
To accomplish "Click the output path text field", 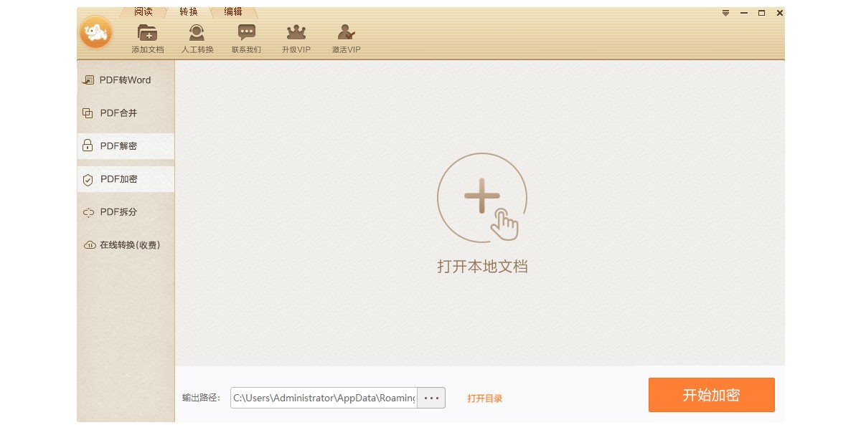I will click(x=324, y=398).
